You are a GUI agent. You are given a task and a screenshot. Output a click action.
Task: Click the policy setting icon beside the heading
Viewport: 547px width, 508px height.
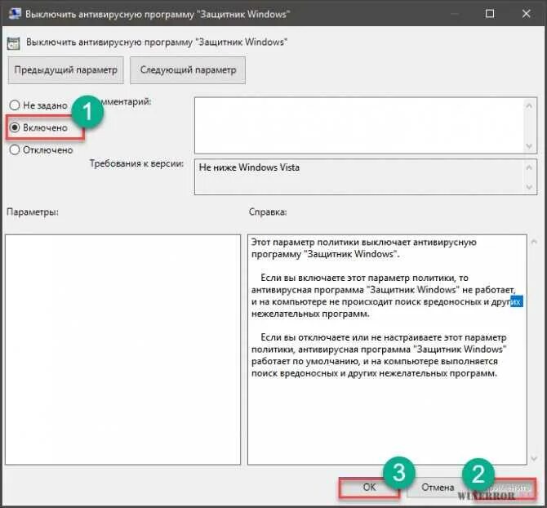13,43
